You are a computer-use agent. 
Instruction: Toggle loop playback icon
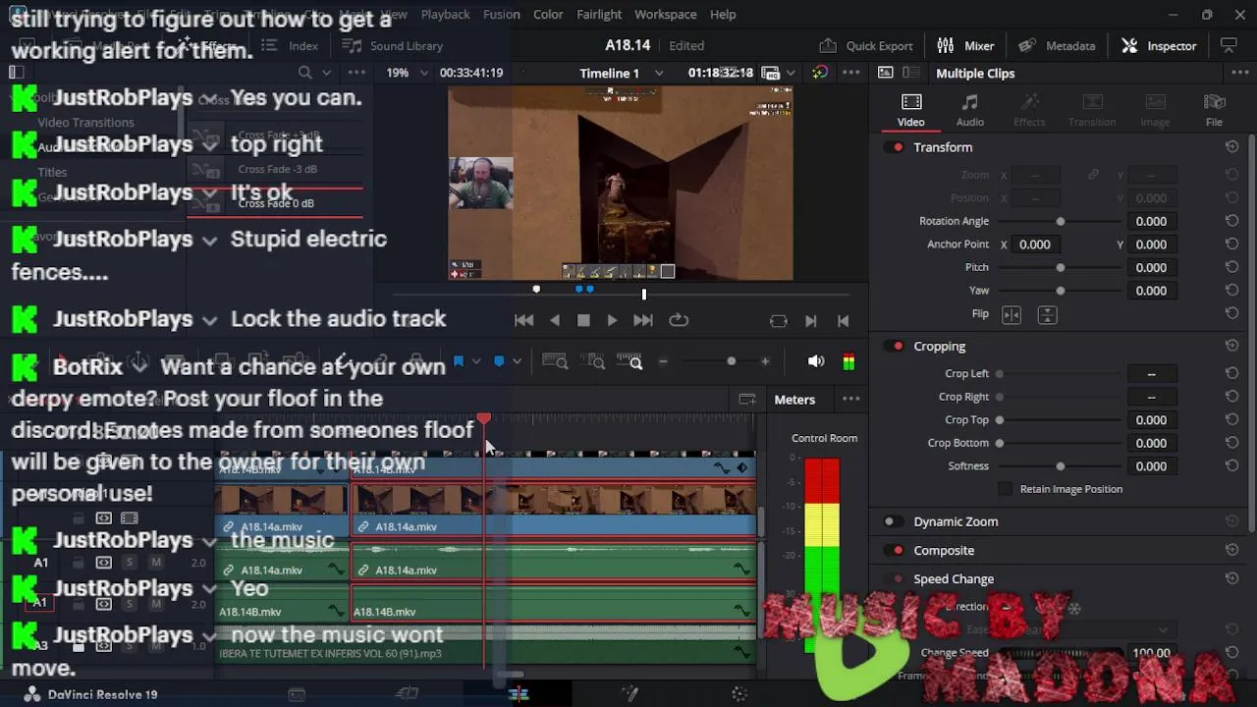(x=679, y=320)
